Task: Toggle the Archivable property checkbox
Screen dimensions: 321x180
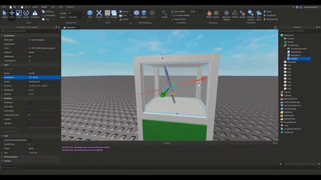Action: pos(30,106)
